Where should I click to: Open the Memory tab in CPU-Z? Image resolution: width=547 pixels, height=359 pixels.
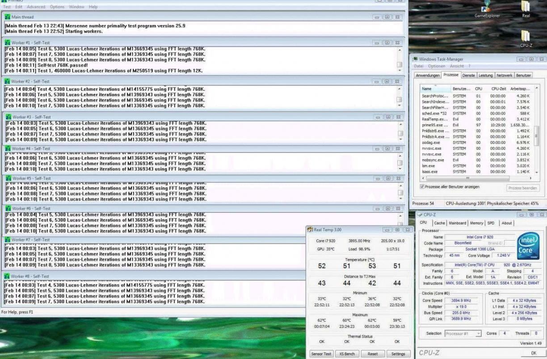476,223
